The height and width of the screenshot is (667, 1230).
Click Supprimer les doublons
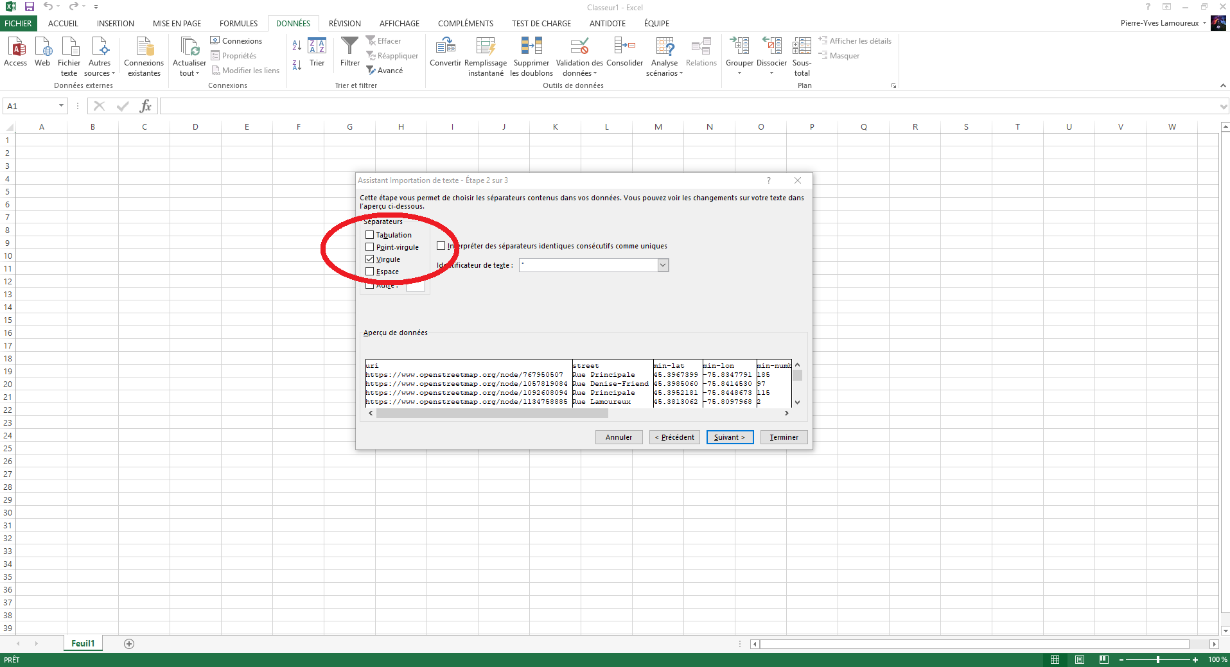point(531,56)
